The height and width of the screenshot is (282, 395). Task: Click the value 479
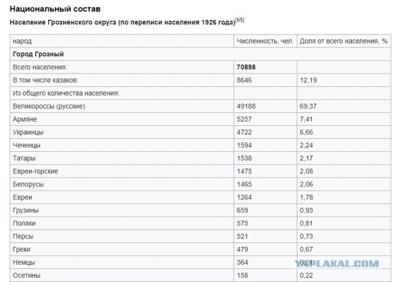click(x=243, y=249)
